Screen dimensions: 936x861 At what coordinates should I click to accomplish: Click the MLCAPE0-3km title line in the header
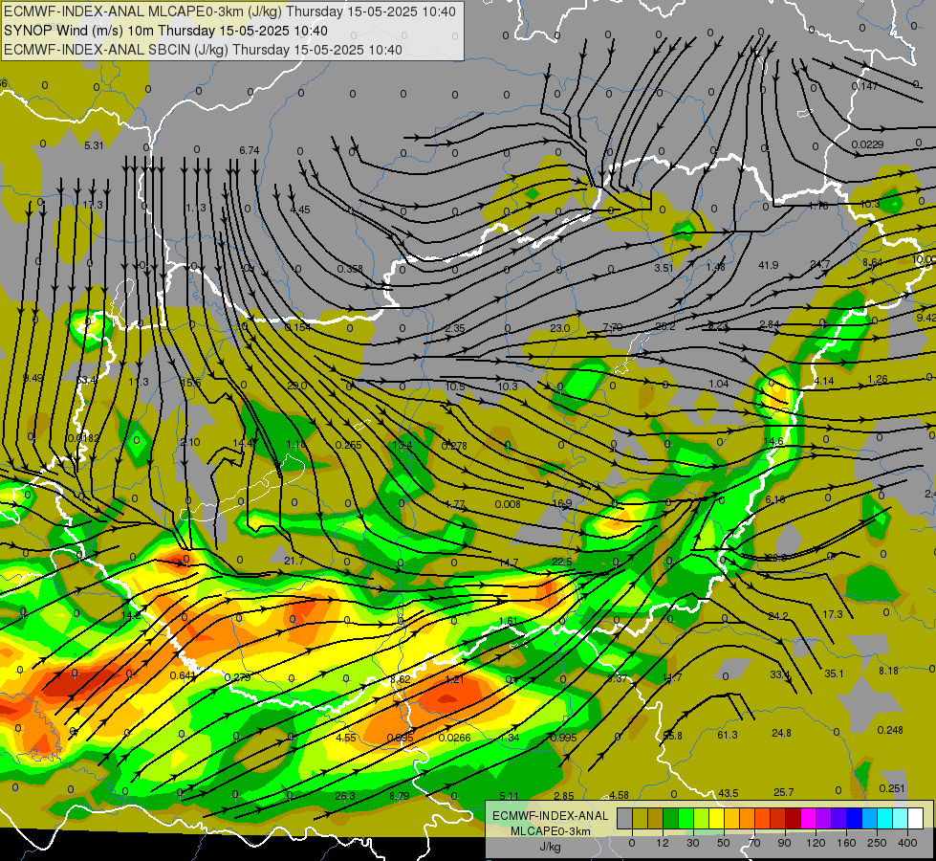click(x=229, y=11)
